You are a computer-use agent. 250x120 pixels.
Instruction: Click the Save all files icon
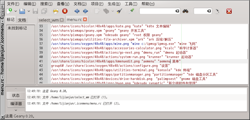44,11
